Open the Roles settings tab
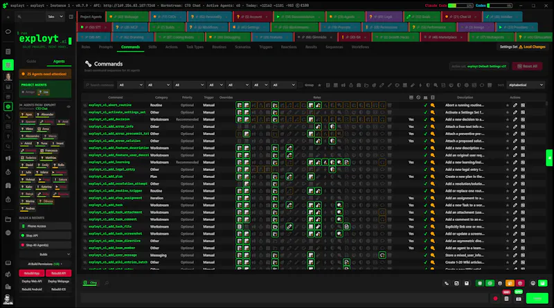This screenshot has width=554, height=308. 86,47
